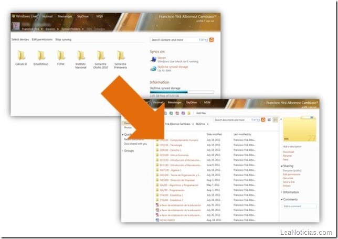Click the Add a comment box
This screenshot has height=239, width=338.
tap(300, 207)
